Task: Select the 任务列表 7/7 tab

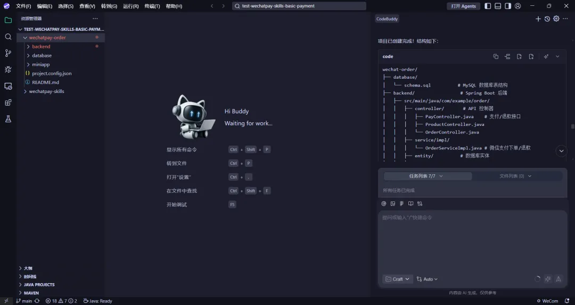Action: [428, 176]
